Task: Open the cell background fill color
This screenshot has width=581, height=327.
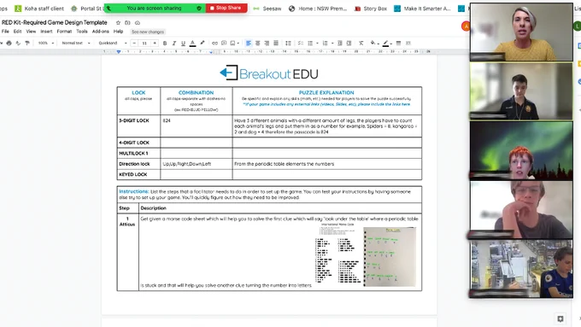Action: click(373, 44)
